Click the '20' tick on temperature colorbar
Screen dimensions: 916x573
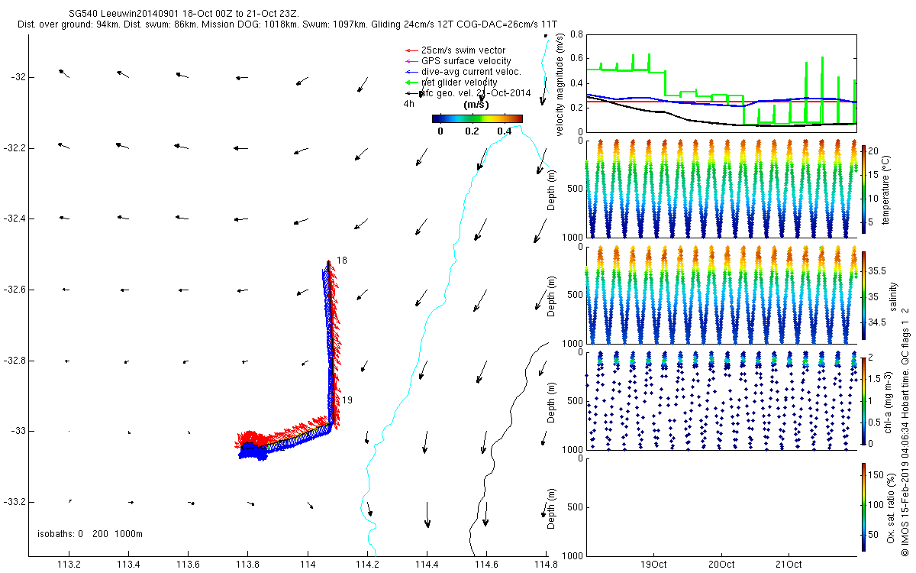874,152
